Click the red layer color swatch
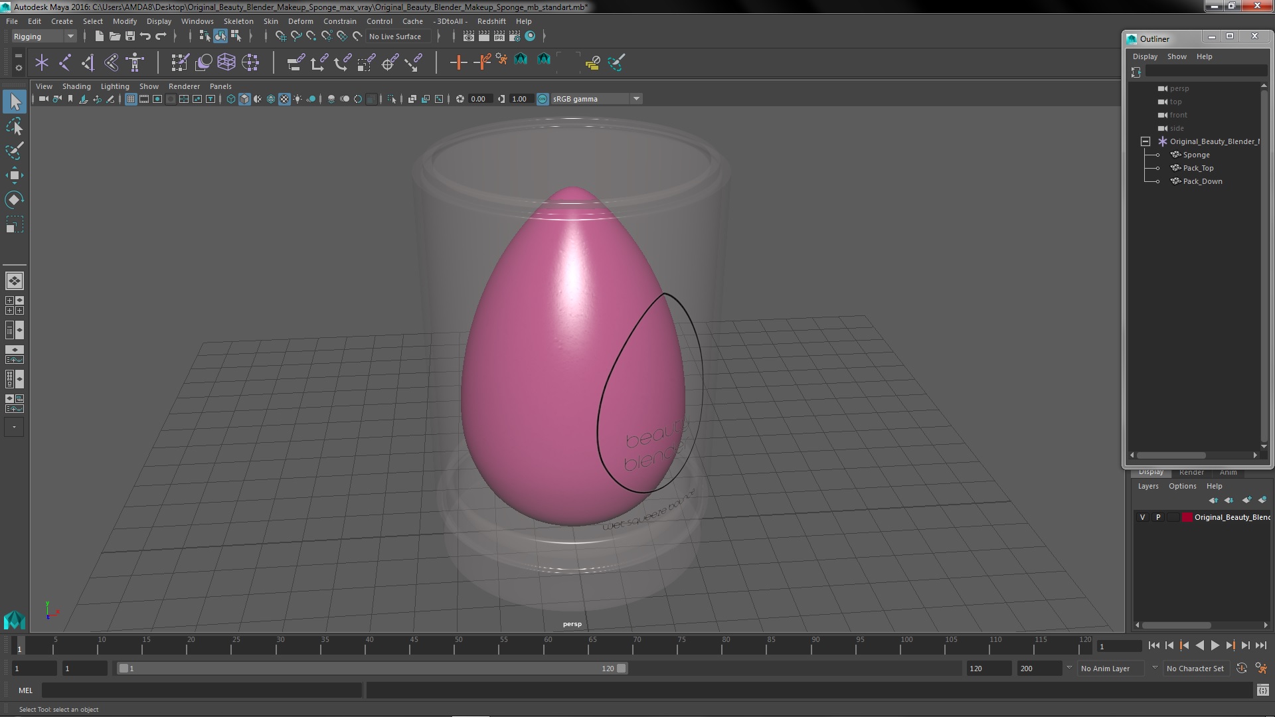Image resolution: width=1275 pixels, height=717 pixels. click(x=1187, y=517)
